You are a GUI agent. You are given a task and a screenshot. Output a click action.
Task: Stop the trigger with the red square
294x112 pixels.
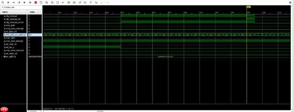(36, 3)
